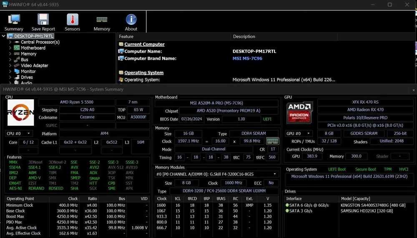This screenshot has width=417, height=238.
Task: Expand the Video Adapter tree node
Action: point(10,66)
